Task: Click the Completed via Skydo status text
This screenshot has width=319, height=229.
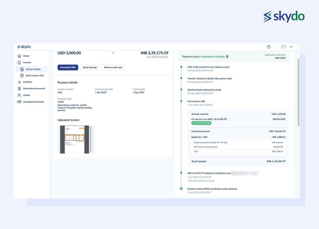Action: 212,56
